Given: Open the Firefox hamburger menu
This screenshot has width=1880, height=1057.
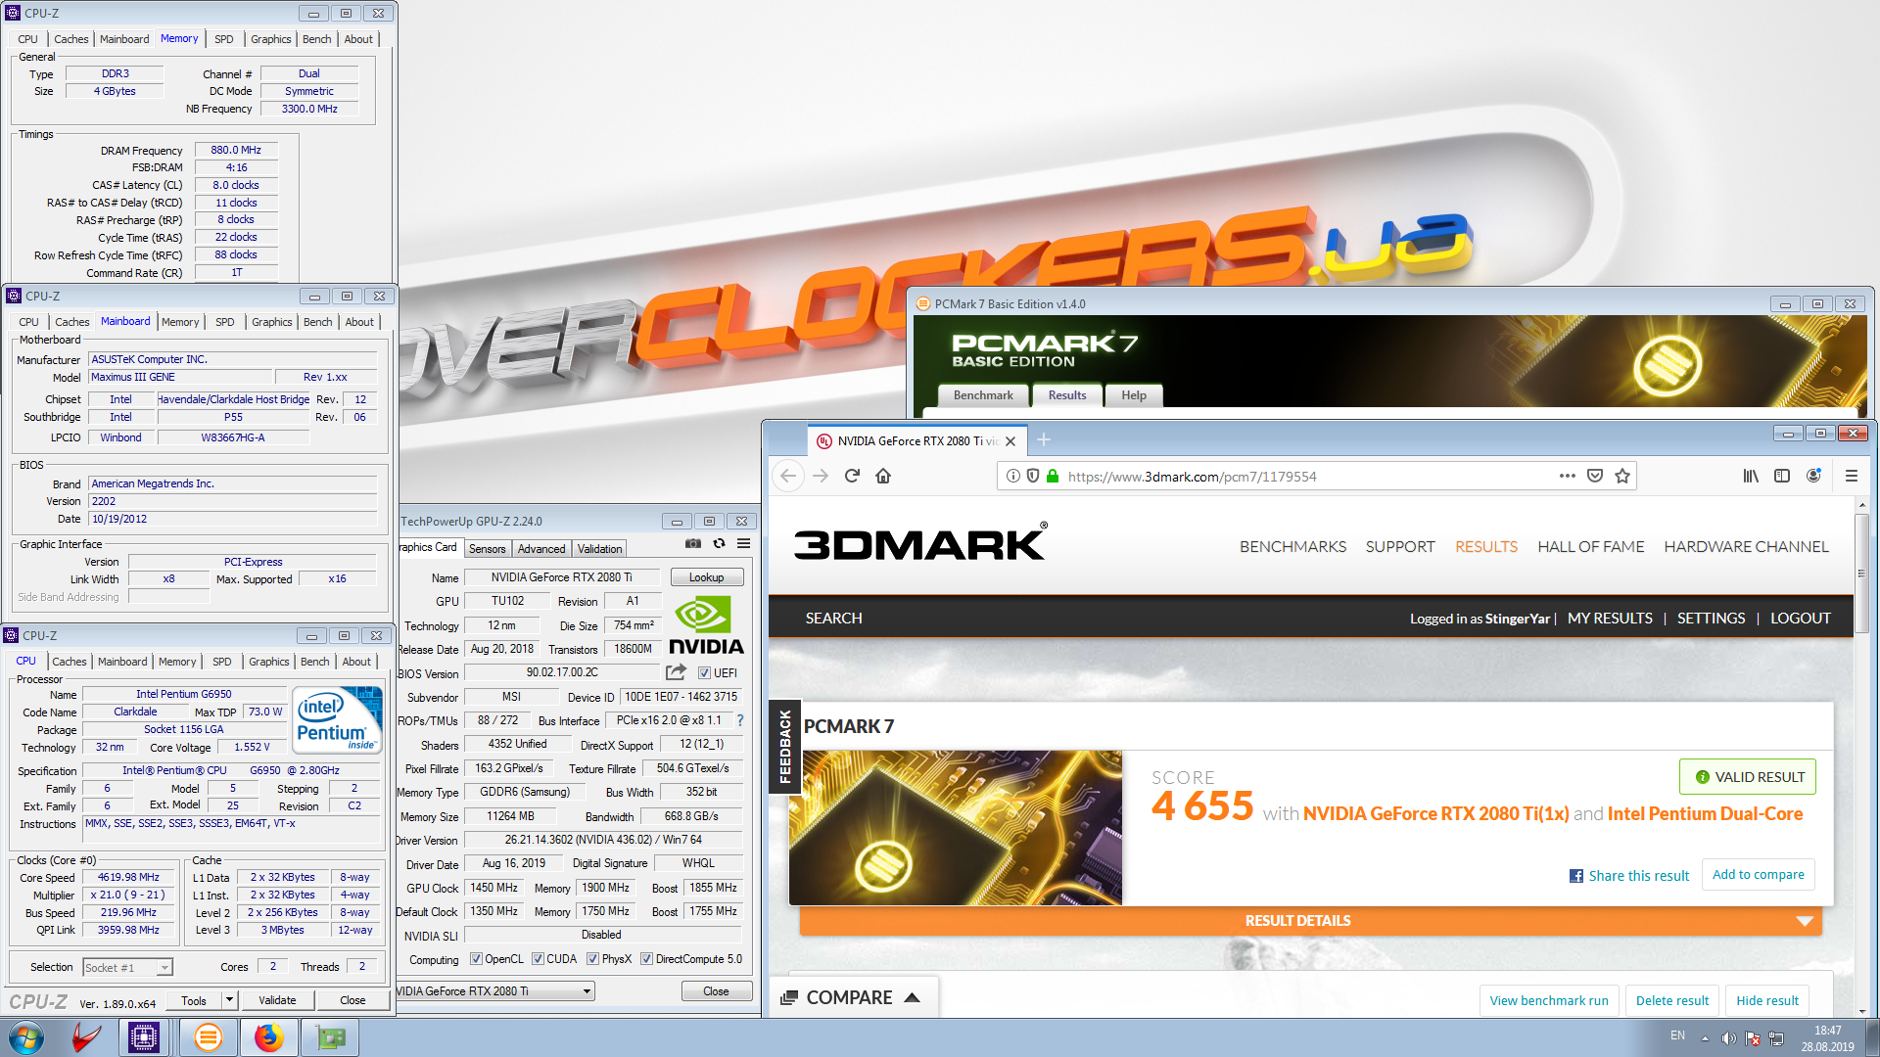Looking at the screenshot, I should point(1852,477).
